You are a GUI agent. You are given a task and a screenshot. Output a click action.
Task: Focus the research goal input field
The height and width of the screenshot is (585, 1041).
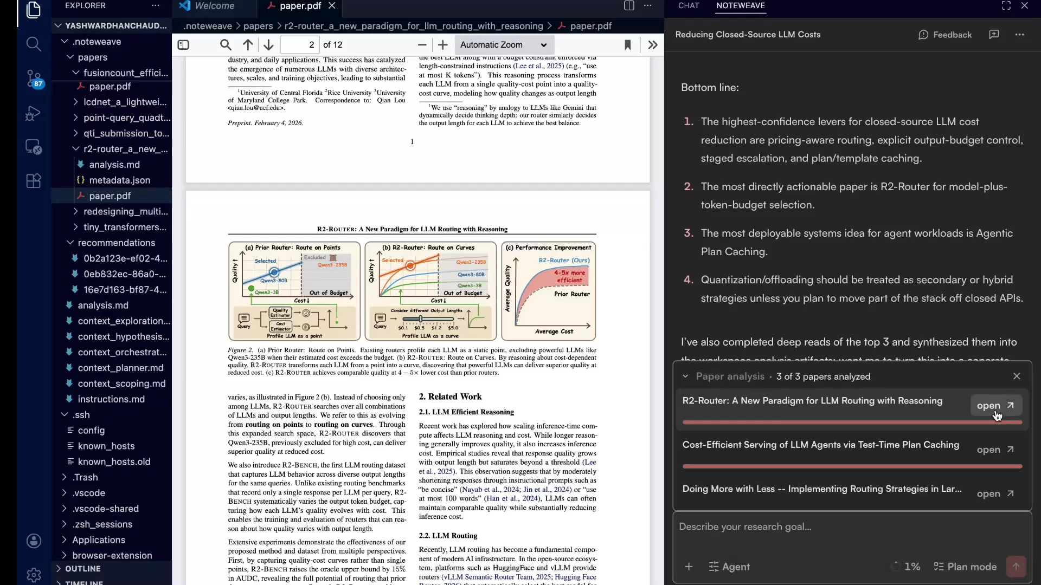(852, 527)
